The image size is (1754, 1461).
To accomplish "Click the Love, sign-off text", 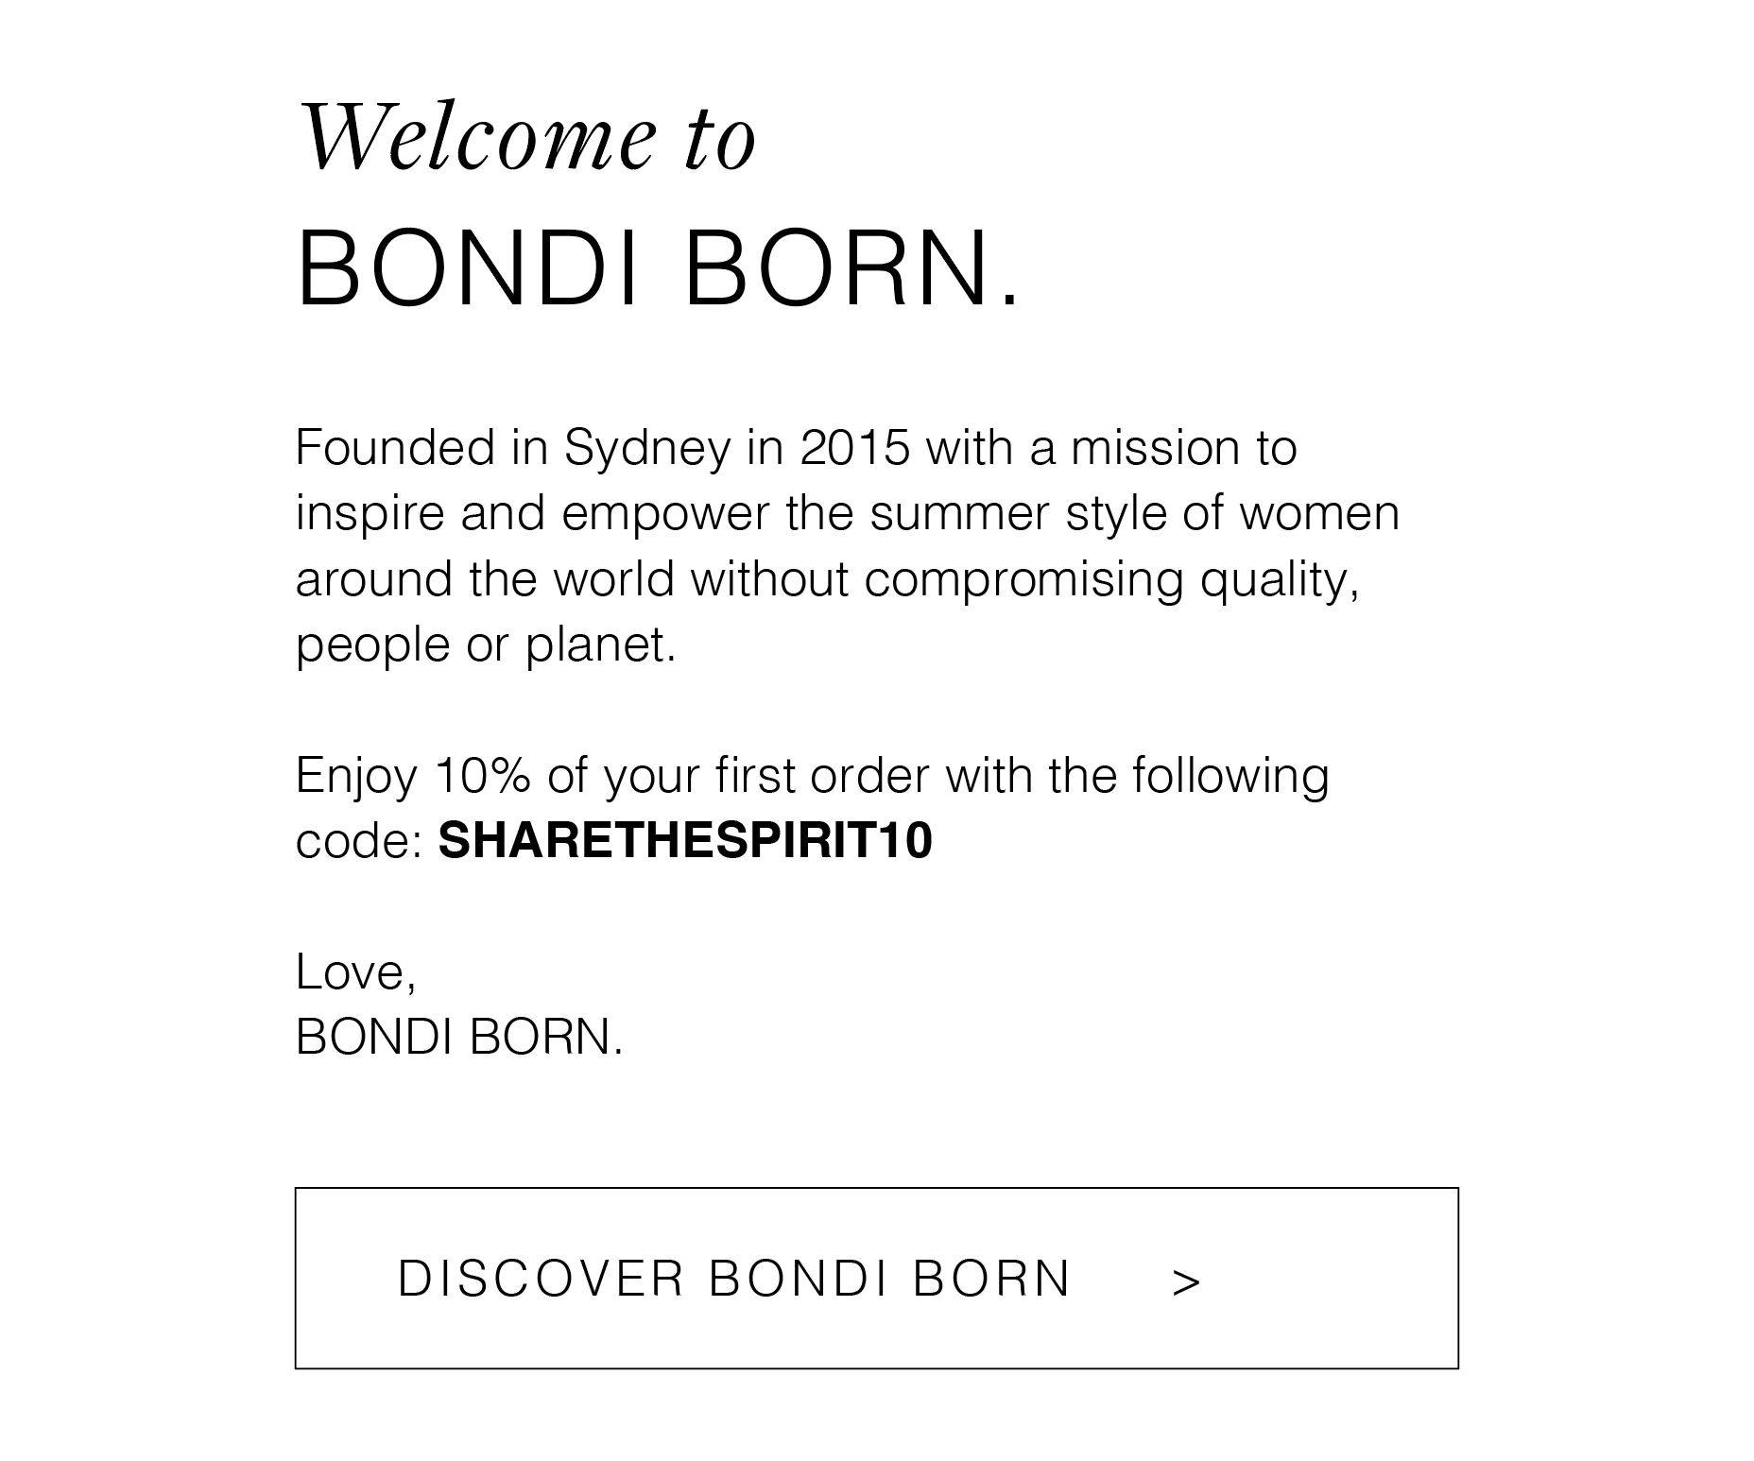I will [x=356, y=972].
